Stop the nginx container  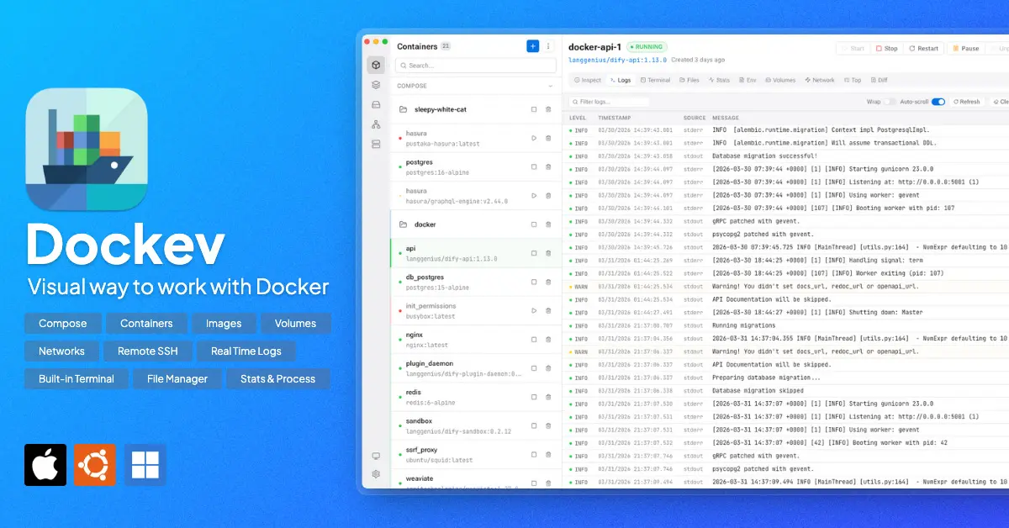[534, 340]
